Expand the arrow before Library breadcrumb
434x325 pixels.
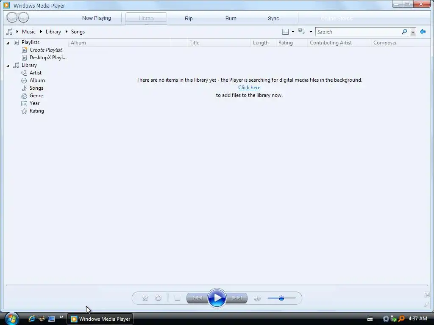click(x=41, y=31)
